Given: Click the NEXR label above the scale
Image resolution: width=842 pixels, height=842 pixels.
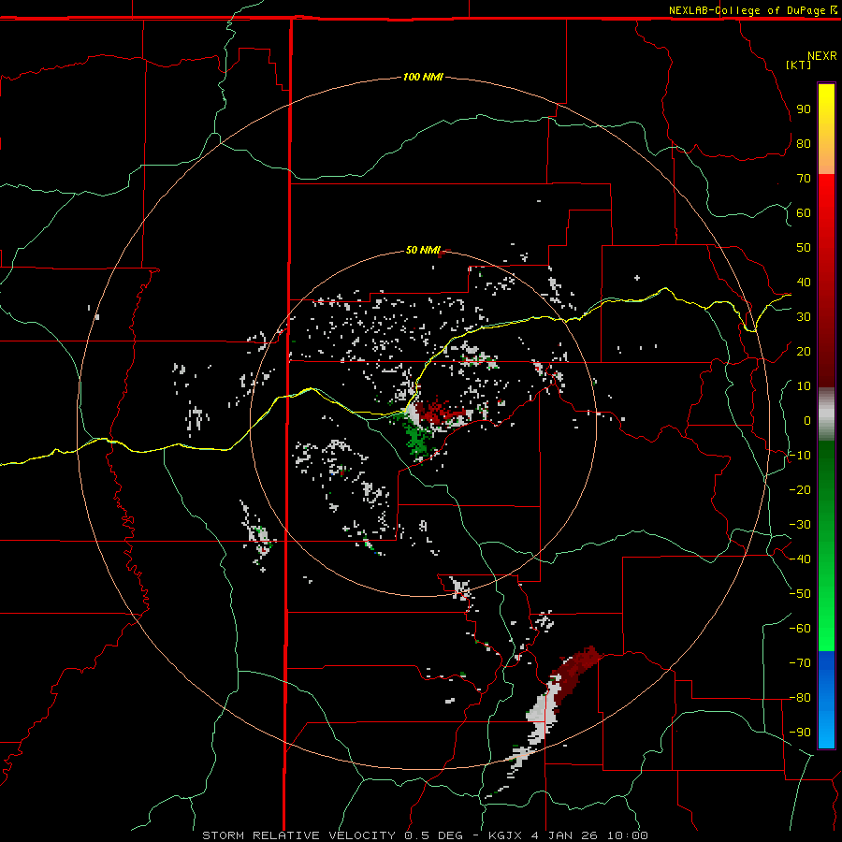Looking at the screenshot, I should tap(821, 56).
